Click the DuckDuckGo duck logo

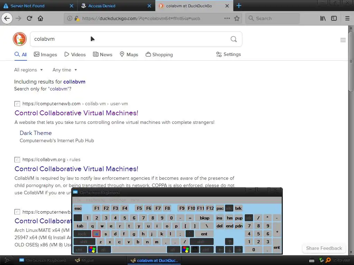20,39
